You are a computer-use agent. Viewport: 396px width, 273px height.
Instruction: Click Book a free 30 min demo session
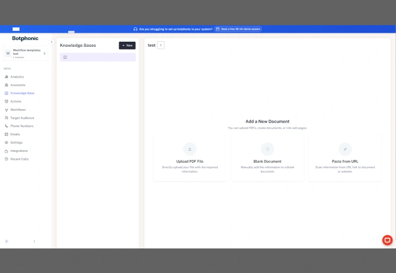(238, 29)
